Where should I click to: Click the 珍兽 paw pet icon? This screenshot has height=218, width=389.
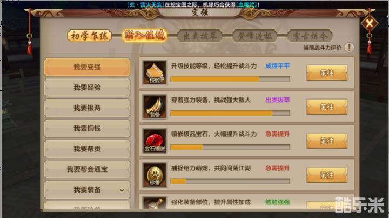click(x=155, y=175)
